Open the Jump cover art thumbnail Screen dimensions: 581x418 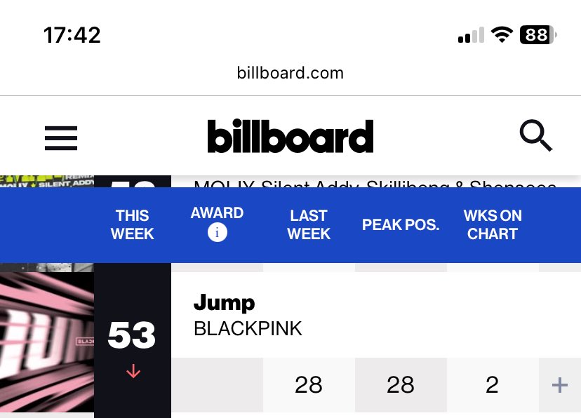(47, 342)
